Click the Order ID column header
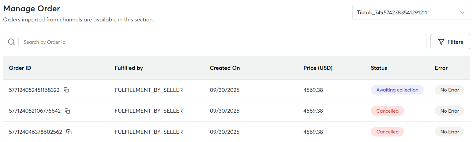The height and width of the screenshot is (142, 473). point(20,68)
